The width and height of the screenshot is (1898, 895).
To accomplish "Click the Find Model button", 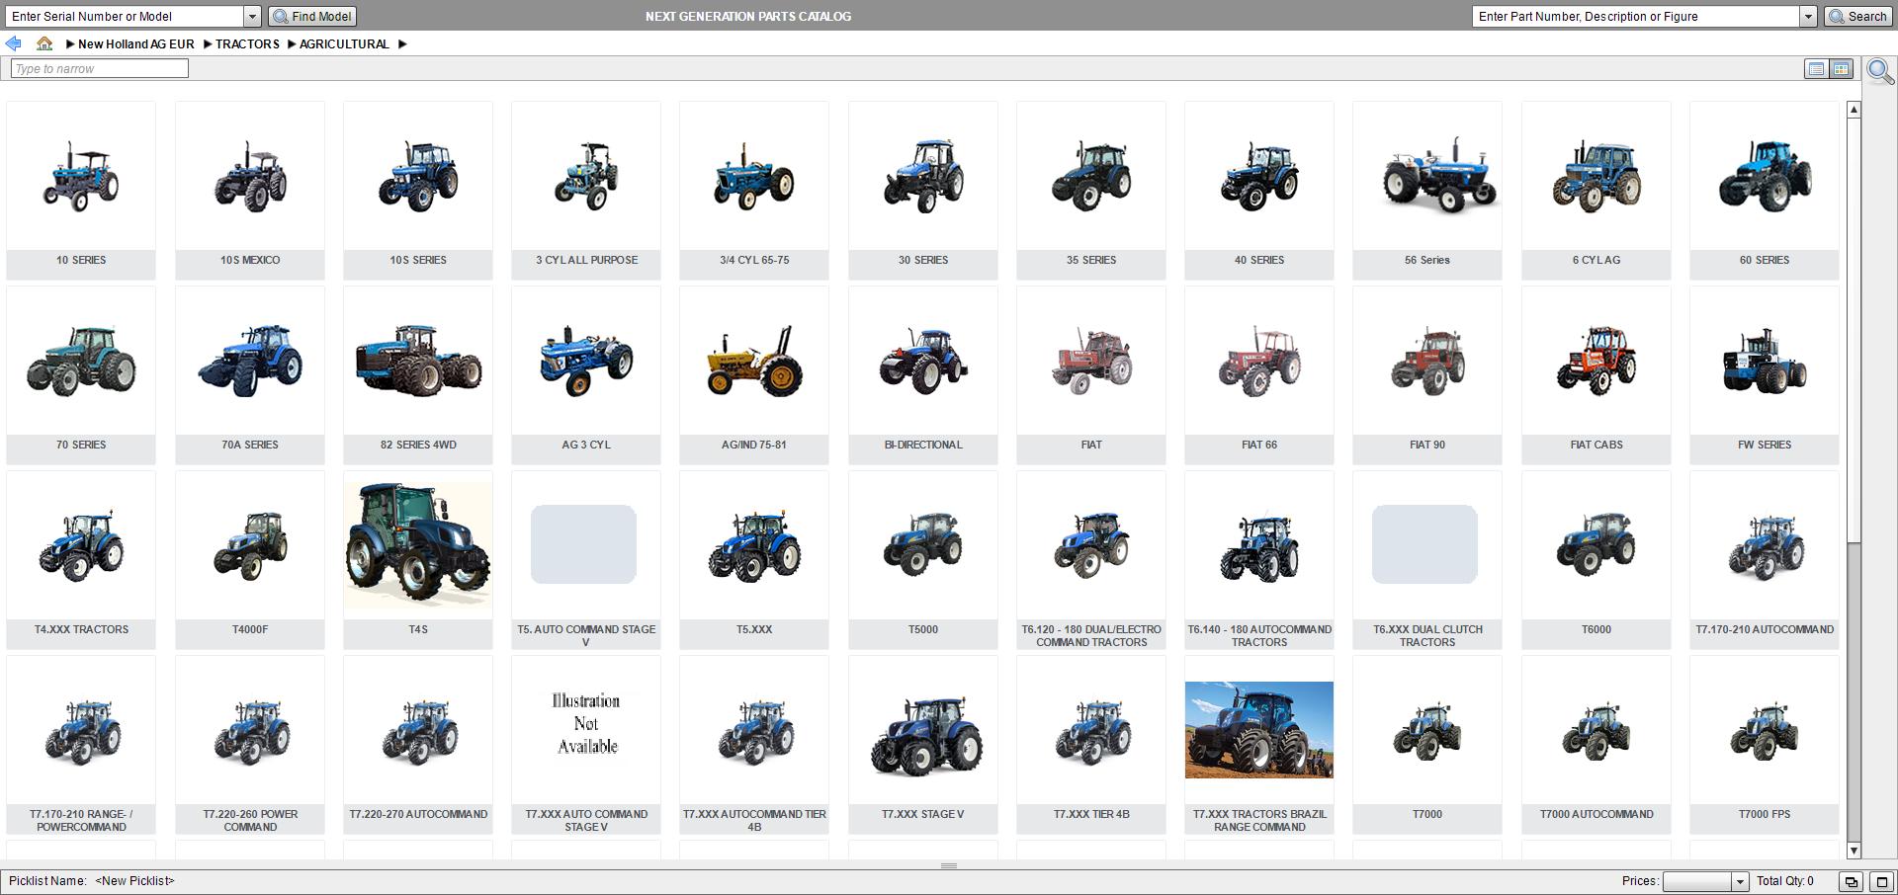I will [311, 16].
